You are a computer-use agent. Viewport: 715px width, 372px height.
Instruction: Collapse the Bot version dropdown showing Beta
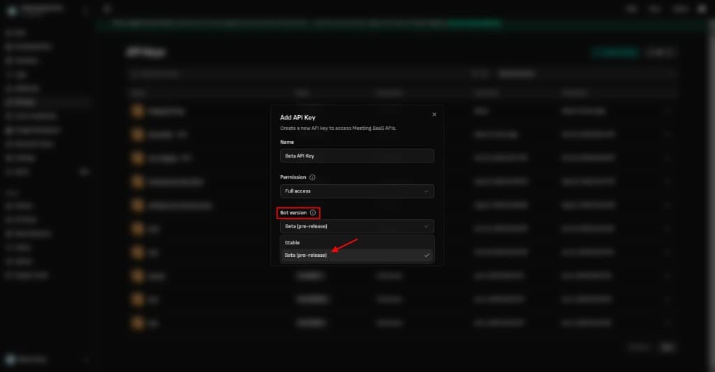(x=357, y=226)
